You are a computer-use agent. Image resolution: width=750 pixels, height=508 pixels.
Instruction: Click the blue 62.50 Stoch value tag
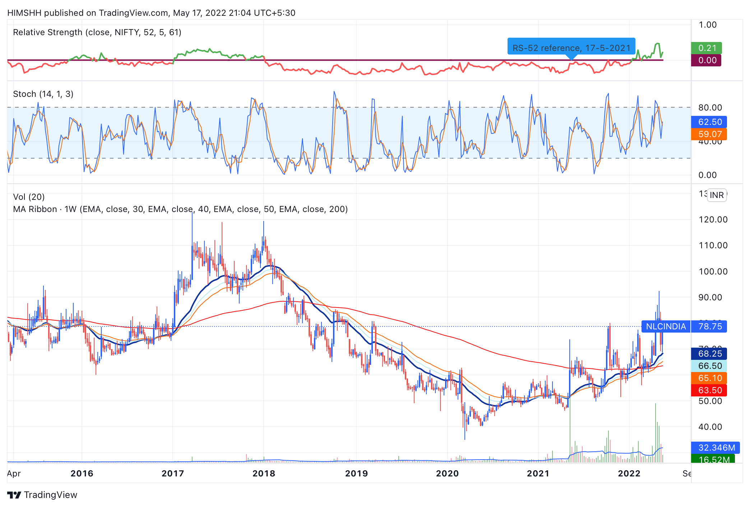pyautogui.click(x=709, y=122)
